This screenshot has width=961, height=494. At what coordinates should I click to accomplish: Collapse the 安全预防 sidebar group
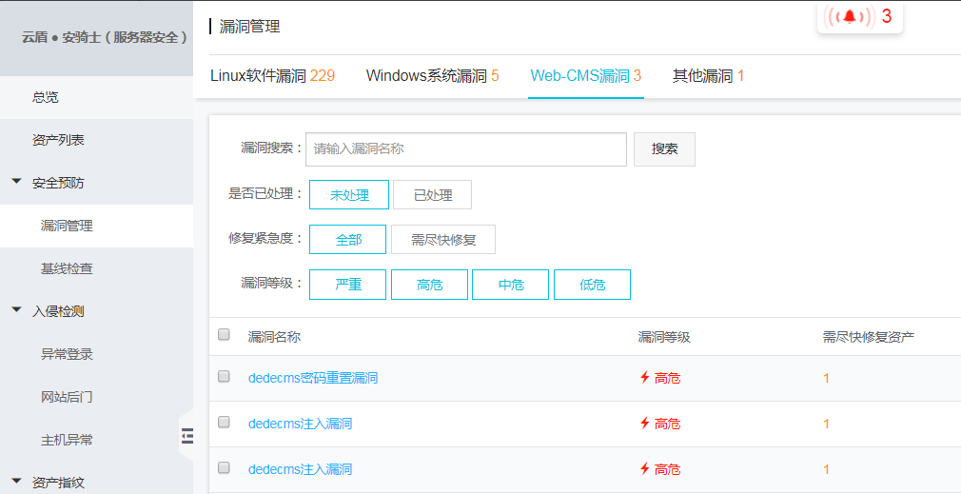tap(17, 182)
